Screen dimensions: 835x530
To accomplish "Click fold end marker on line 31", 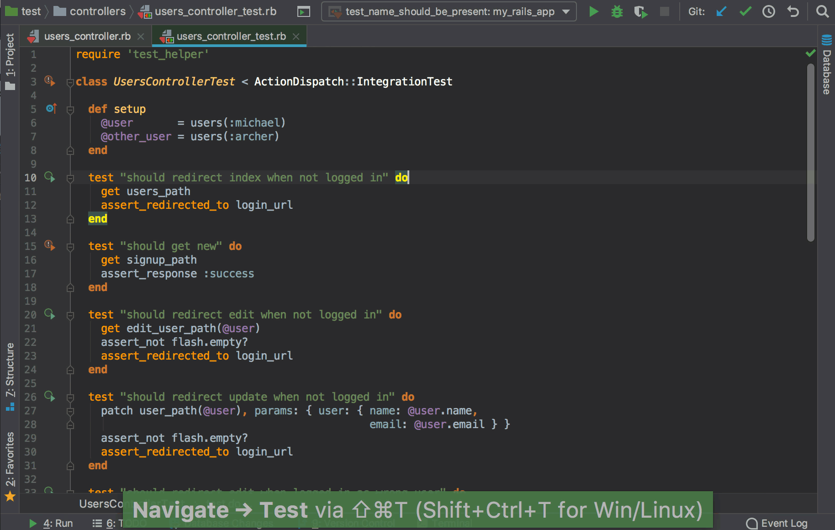I will pos(70,466).
